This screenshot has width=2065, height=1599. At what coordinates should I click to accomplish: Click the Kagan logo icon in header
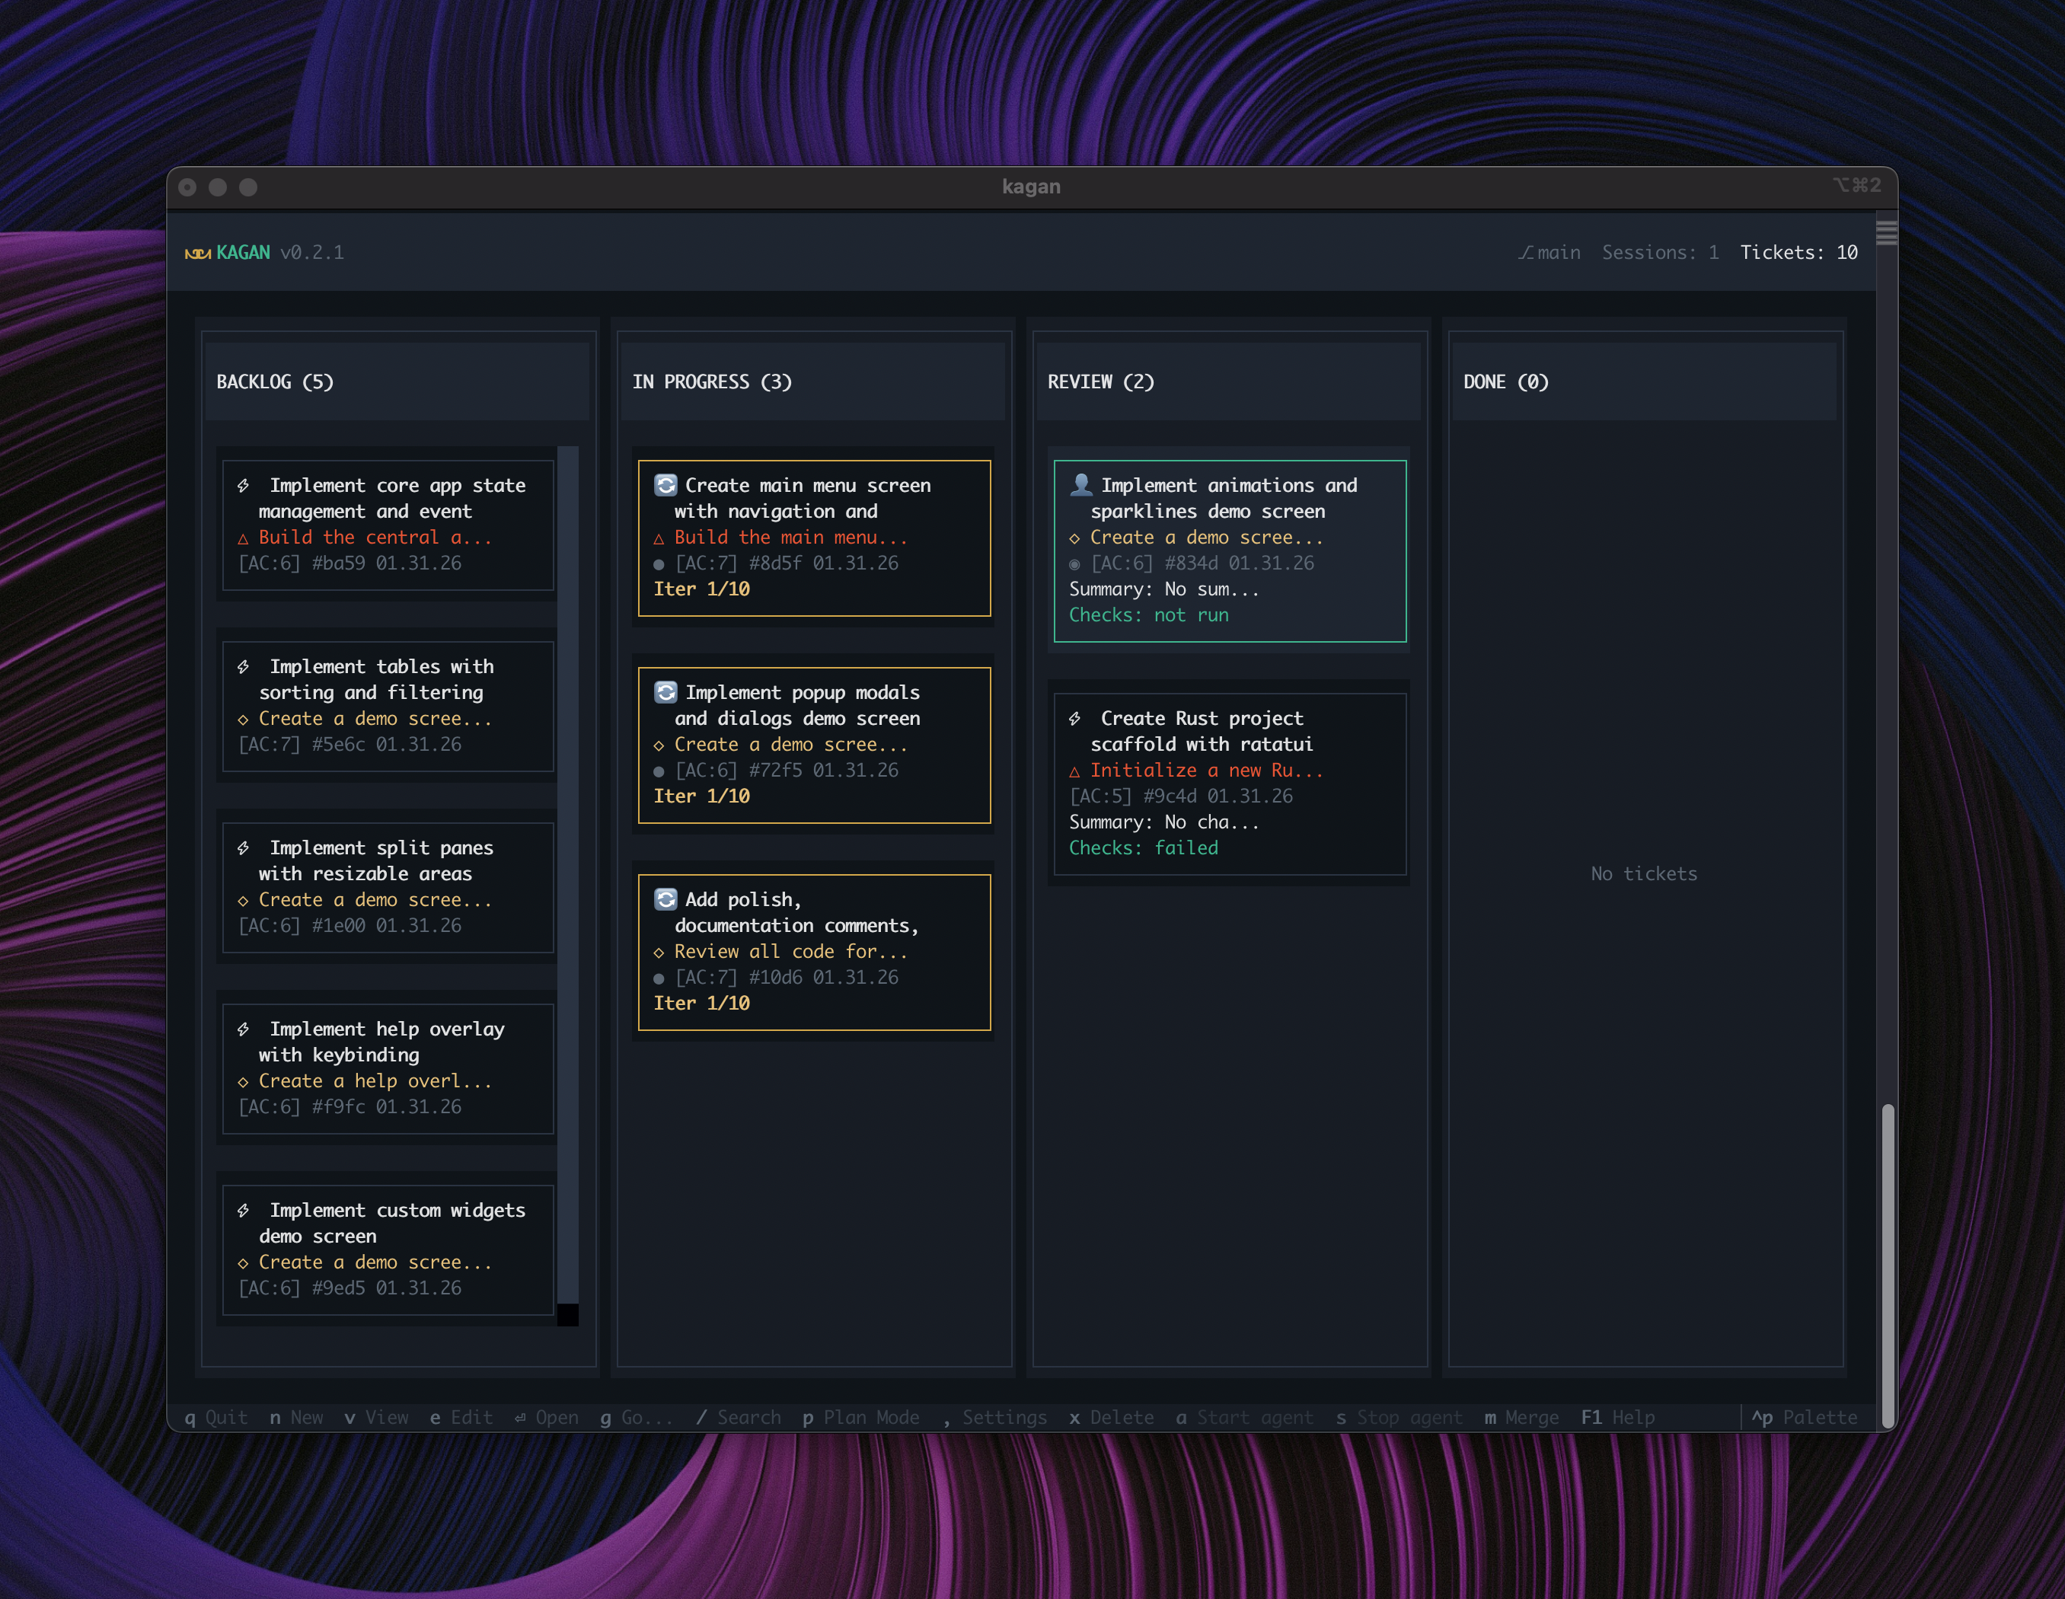[x=198, y=253]
